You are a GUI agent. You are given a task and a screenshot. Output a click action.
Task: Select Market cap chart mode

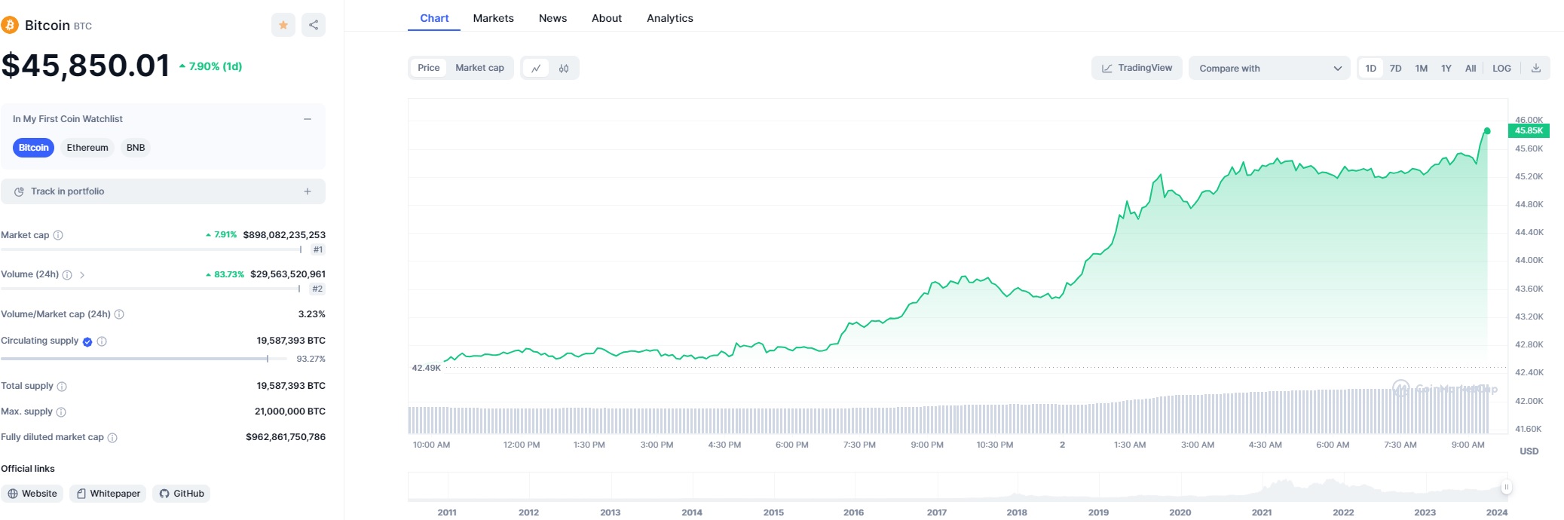click(479, 68)
